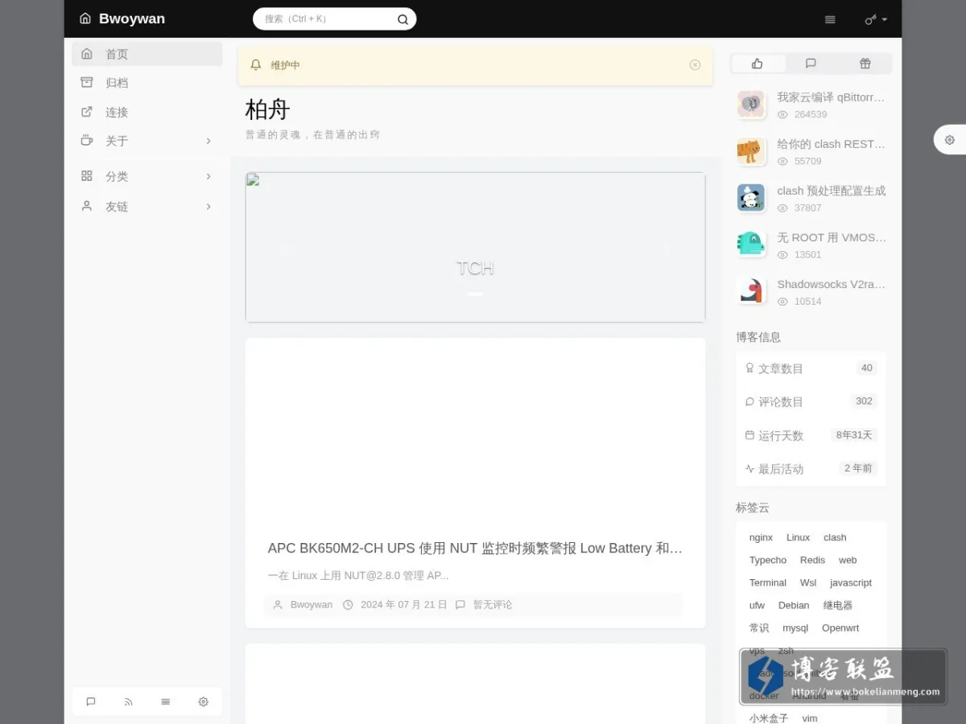Open 给你的 clash REST... post
966x724 pixels.
coord(831,144)
